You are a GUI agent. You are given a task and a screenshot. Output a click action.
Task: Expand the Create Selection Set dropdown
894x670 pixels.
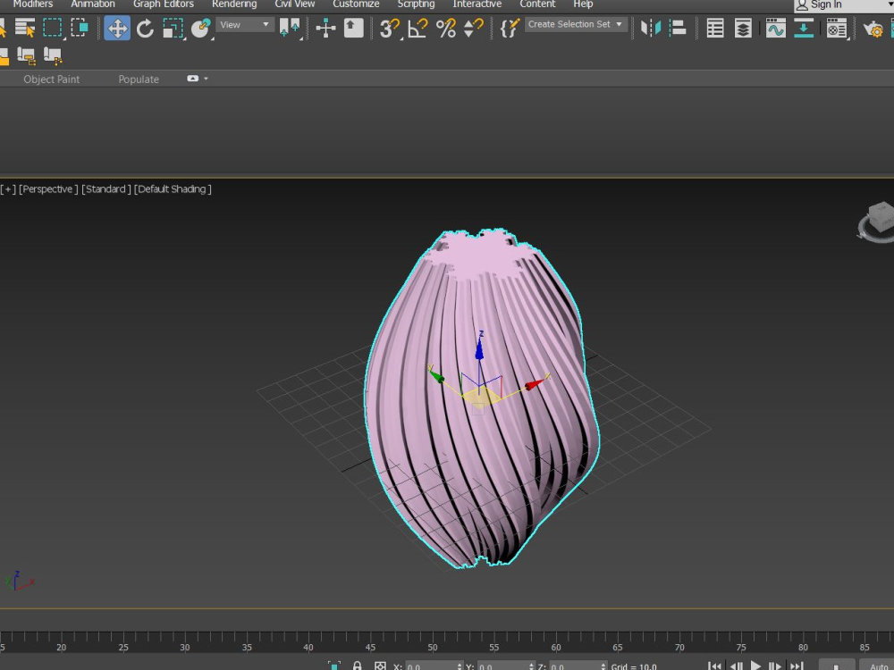[576, 24]
